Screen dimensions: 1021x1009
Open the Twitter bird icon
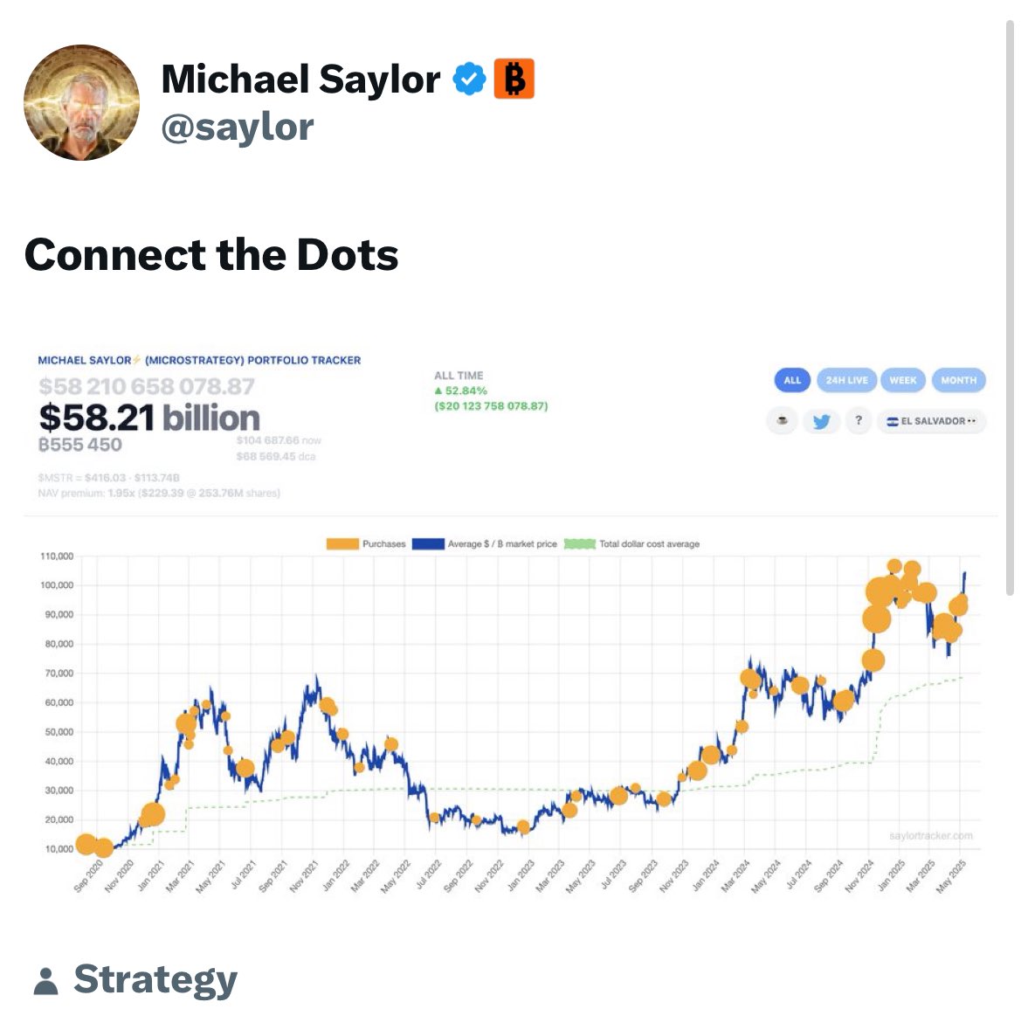(820, 420)
